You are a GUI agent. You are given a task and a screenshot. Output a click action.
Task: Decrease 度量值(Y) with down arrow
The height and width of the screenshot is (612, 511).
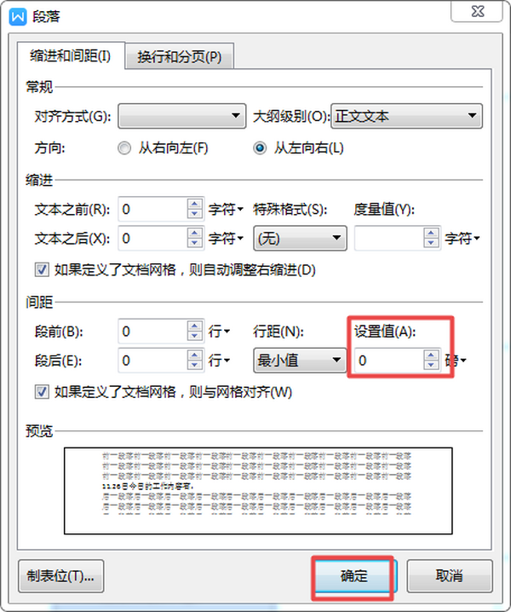(x=431, y=243)
